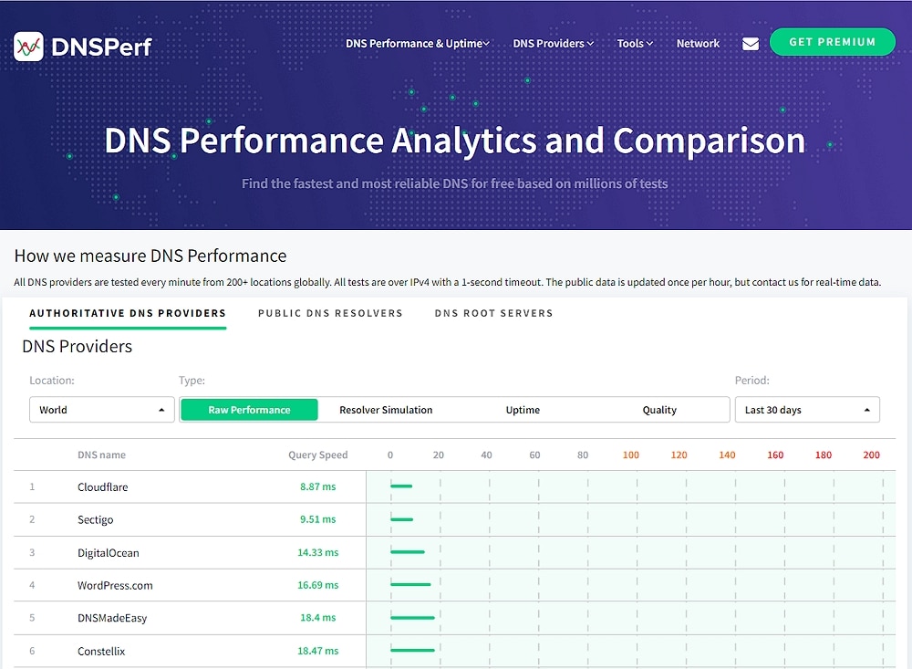Click the rank number 6 cell
The image size is (912, 669).
(32, 651)
